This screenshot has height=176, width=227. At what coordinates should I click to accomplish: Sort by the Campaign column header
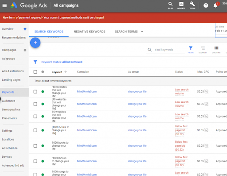83,72
